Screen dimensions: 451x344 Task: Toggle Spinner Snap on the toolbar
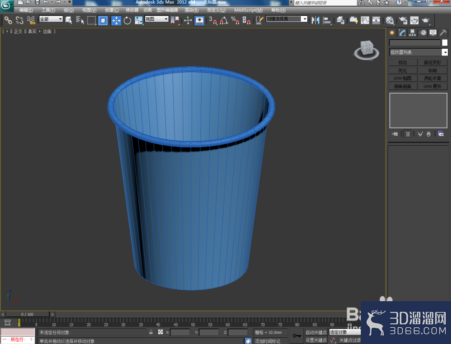(247, 20)
